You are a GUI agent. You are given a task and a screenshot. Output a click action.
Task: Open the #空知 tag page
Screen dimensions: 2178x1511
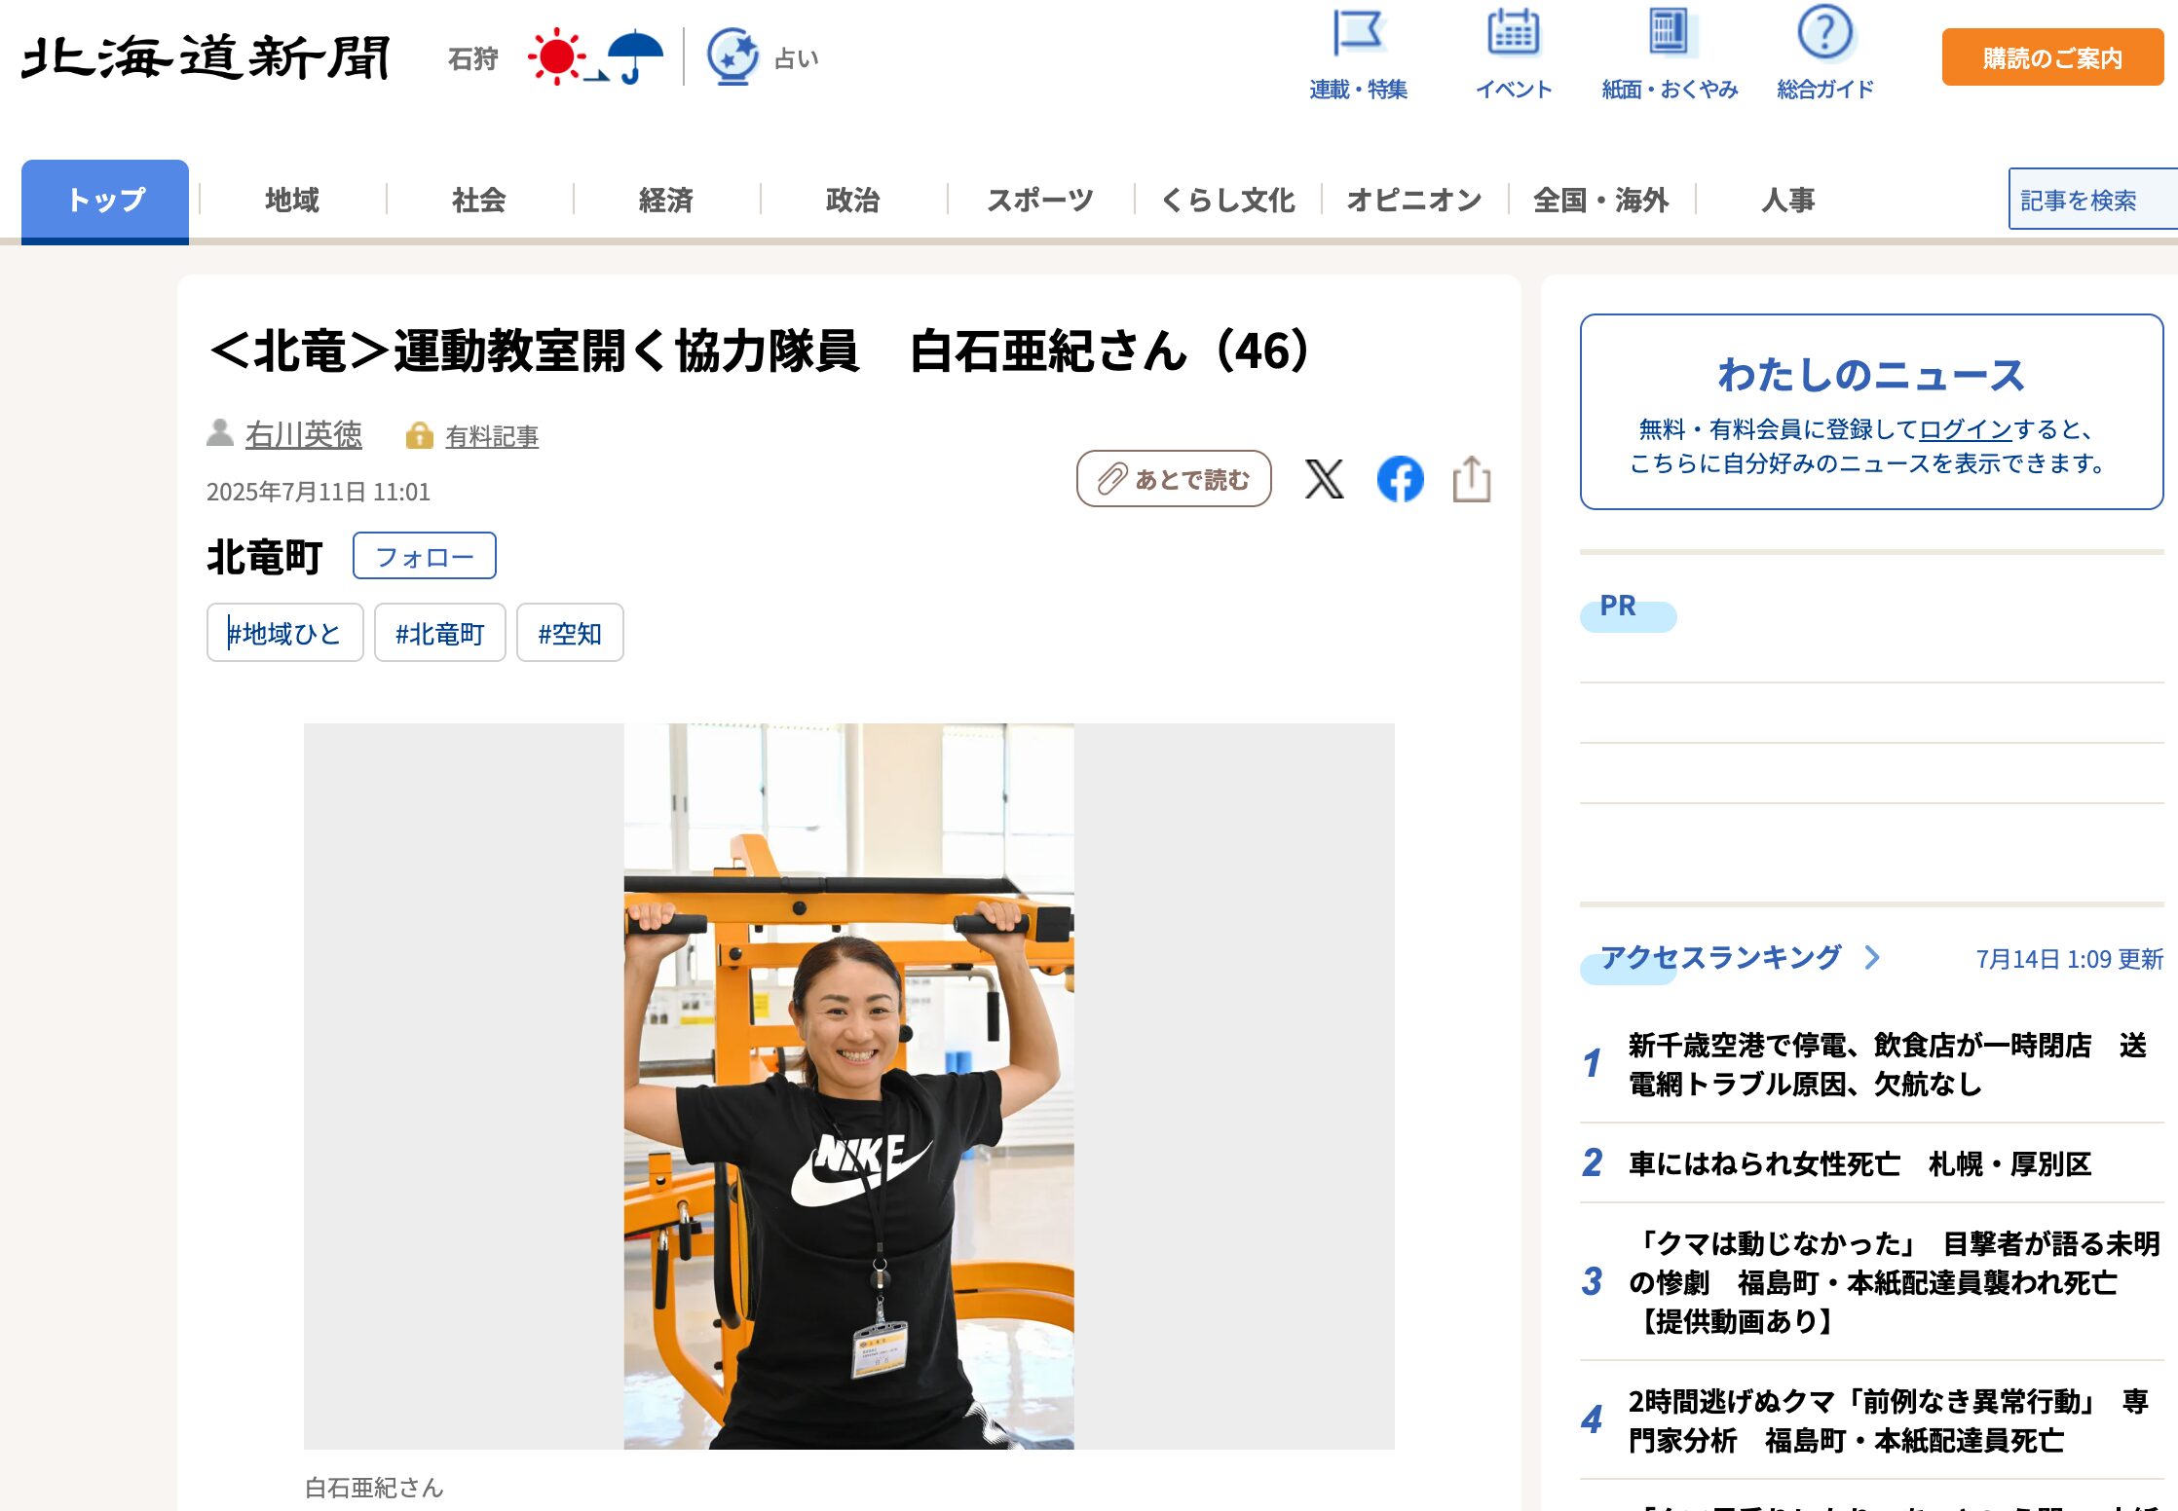(570, 633)
